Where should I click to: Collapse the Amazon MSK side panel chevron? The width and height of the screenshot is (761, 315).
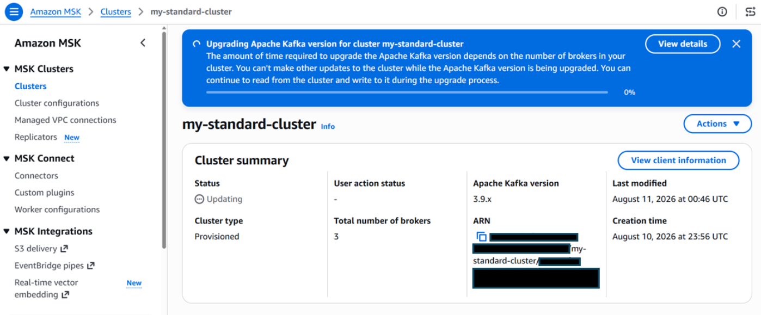(143, 42)
